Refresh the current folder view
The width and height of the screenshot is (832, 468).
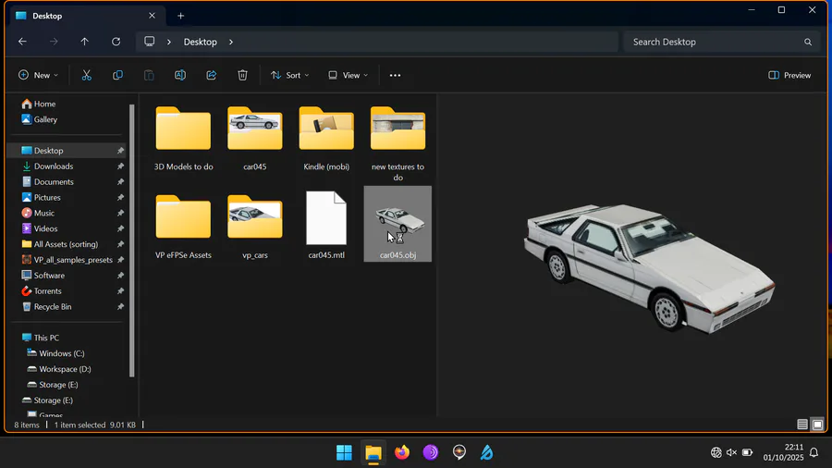pyautogui.click(x=116, y=42)
